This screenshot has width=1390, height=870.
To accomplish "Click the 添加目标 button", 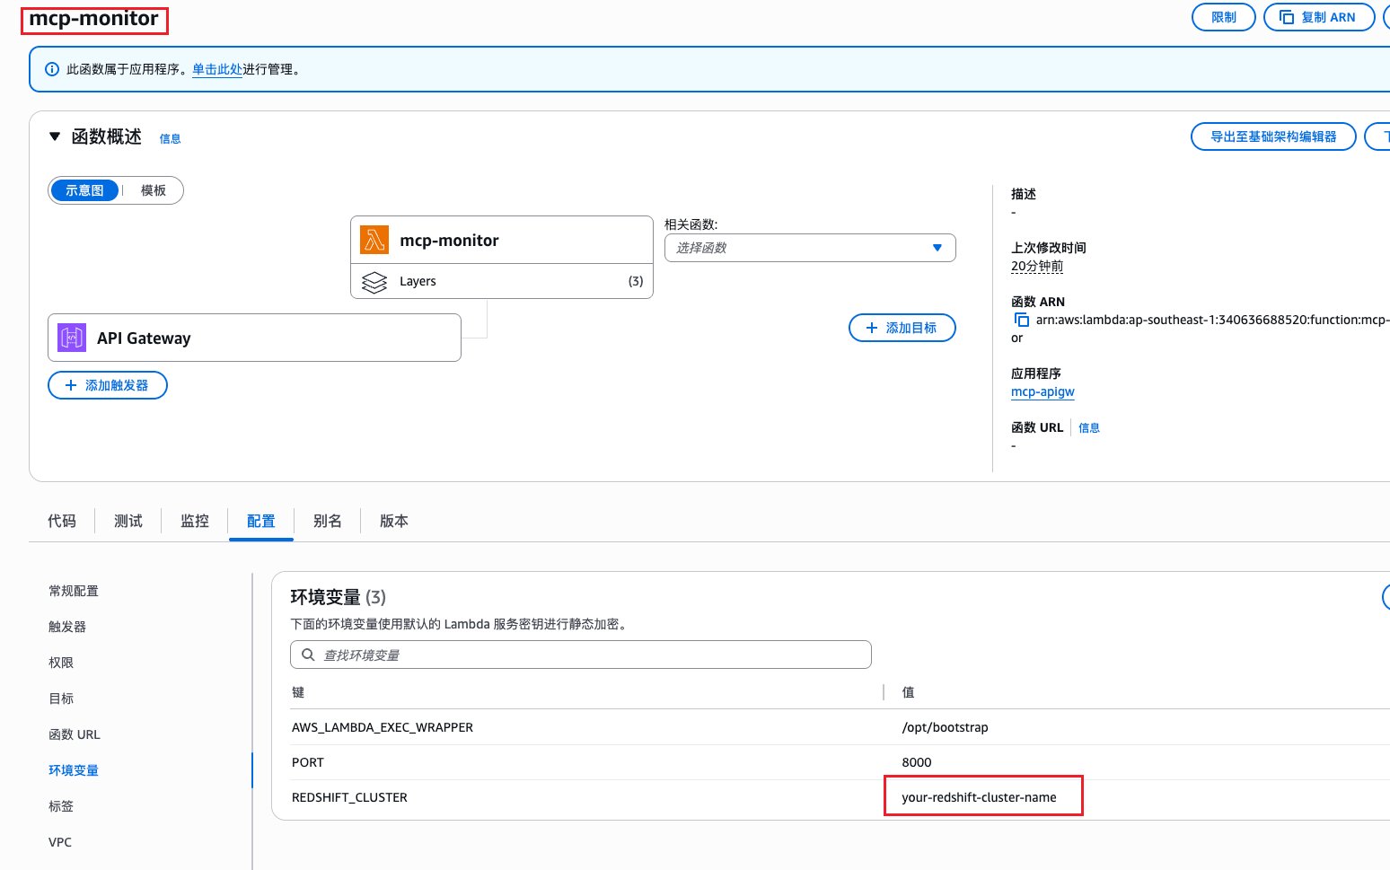I will coord(902,328).
